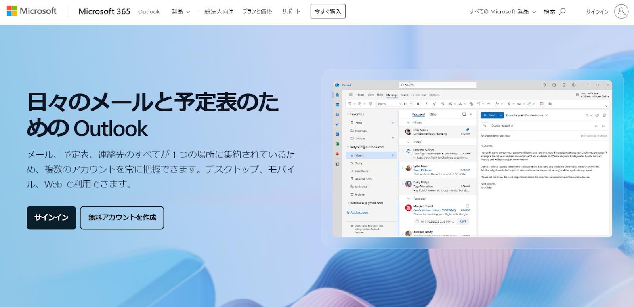Open the Lydia Bauer Team Pictures email
The width and height of the screenshot is (634, 307).
(438, 170)
